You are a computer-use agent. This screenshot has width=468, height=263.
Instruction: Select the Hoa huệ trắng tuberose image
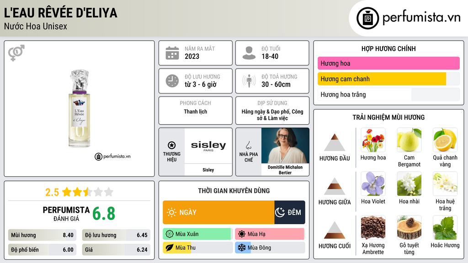[x=445, y=184]
